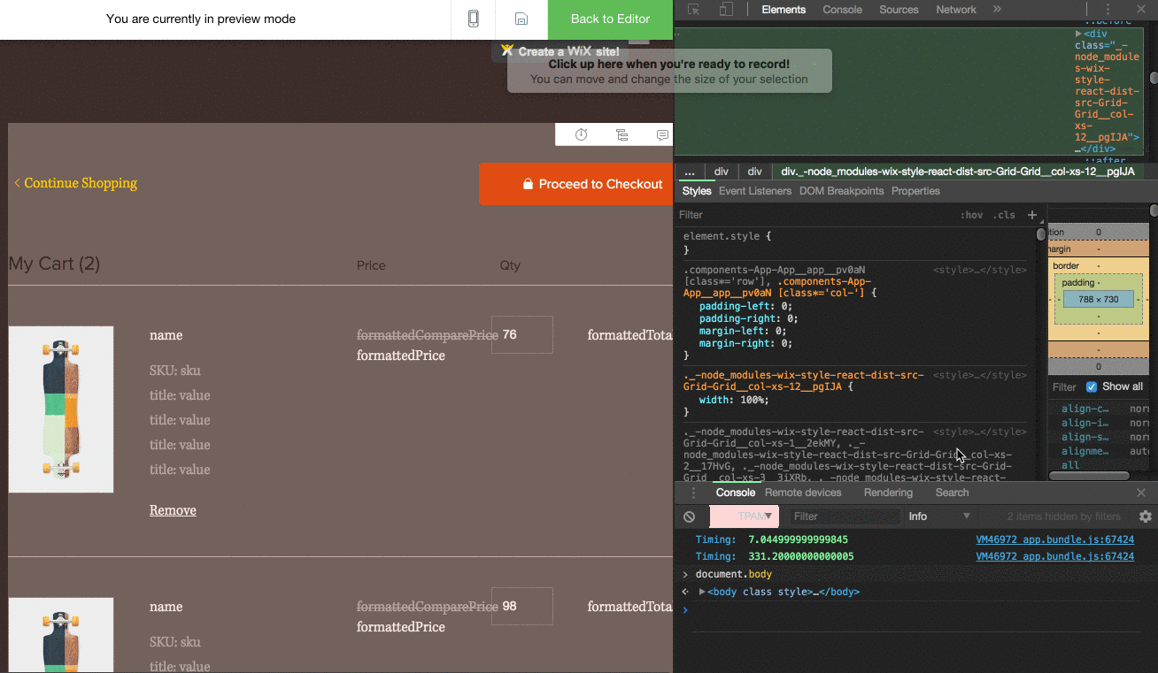Open the console log level Info dropdown
Screen dimensions: 1158x673
939,516
